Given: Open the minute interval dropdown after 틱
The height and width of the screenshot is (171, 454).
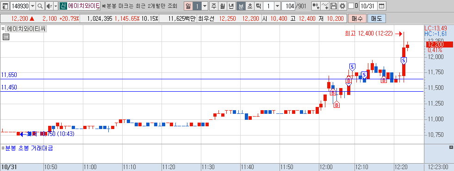Looking at the screenshot, I should click(x=277, y=6).
